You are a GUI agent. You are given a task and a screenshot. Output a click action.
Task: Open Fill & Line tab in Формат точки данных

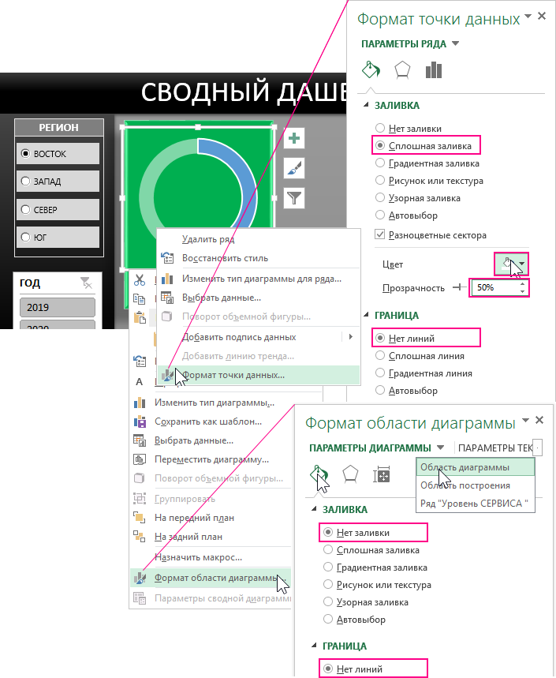371,69
